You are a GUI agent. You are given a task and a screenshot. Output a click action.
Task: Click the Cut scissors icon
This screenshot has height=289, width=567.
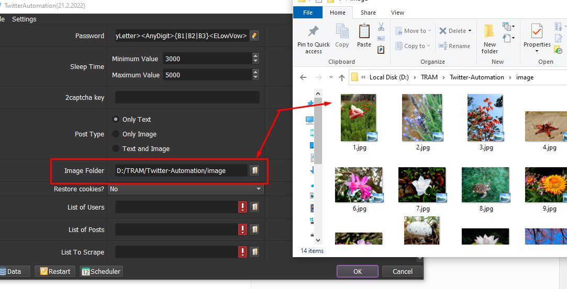pos(381,27)
